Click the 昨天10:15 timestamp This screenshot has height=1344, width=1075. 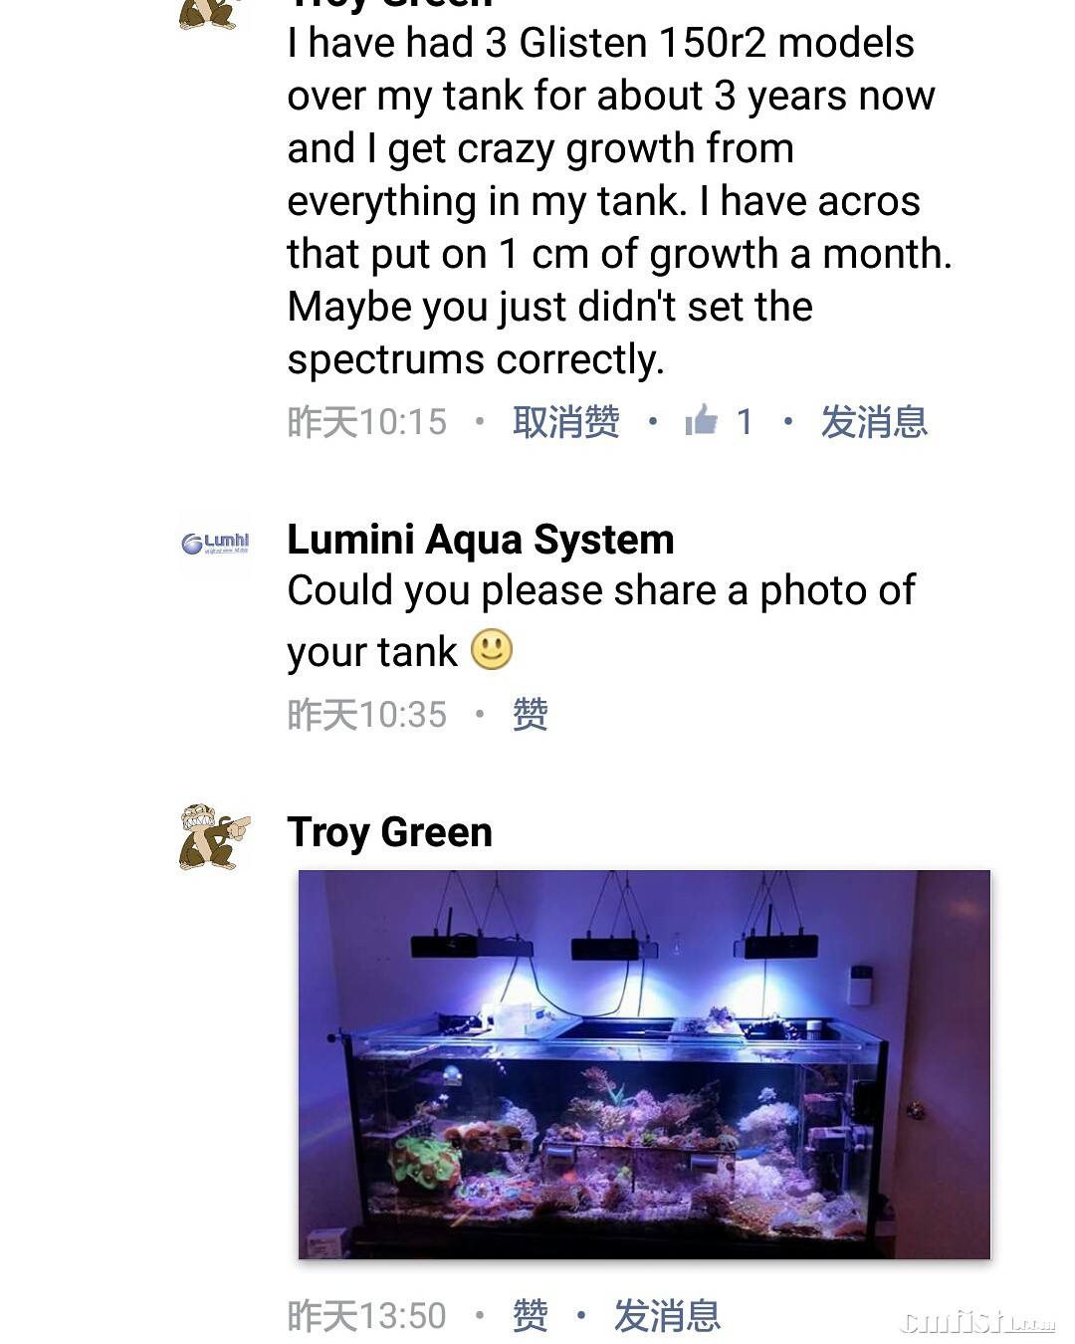coord(367,422)
